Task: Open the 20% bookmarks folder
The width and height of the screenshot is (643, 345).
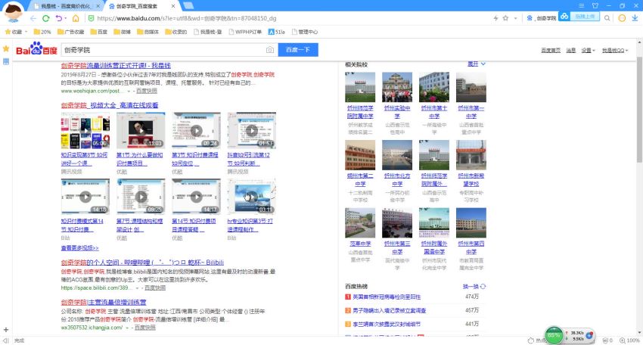Action: pyautogui.click(x=42, y=32)
